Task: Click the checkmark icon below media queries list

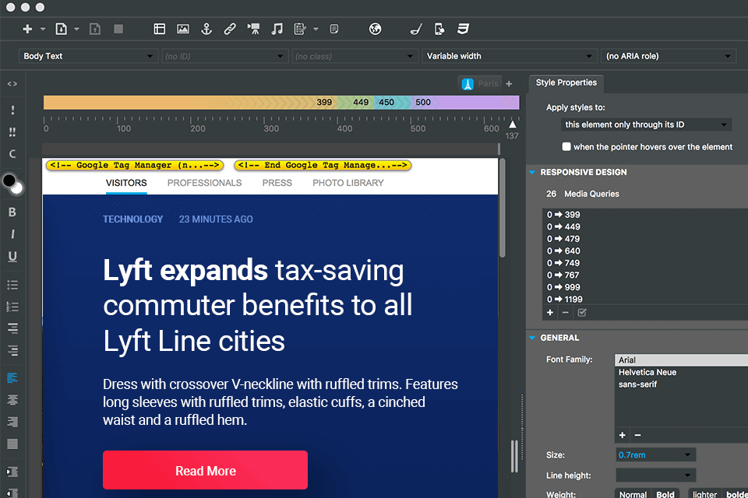Action: pyautogui.click(x=582, y=313)
